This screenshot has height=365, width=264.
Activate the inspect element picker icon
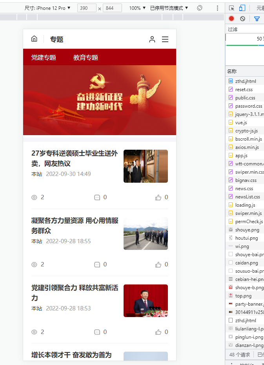(x=232, y=8)
